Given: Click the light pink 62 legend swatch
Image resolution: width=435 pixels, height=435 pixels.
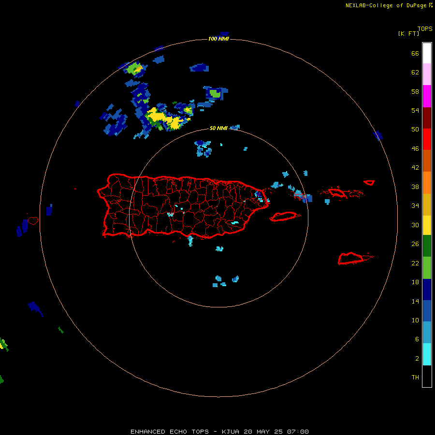Looking at the screenshot, I should point(427,74).
